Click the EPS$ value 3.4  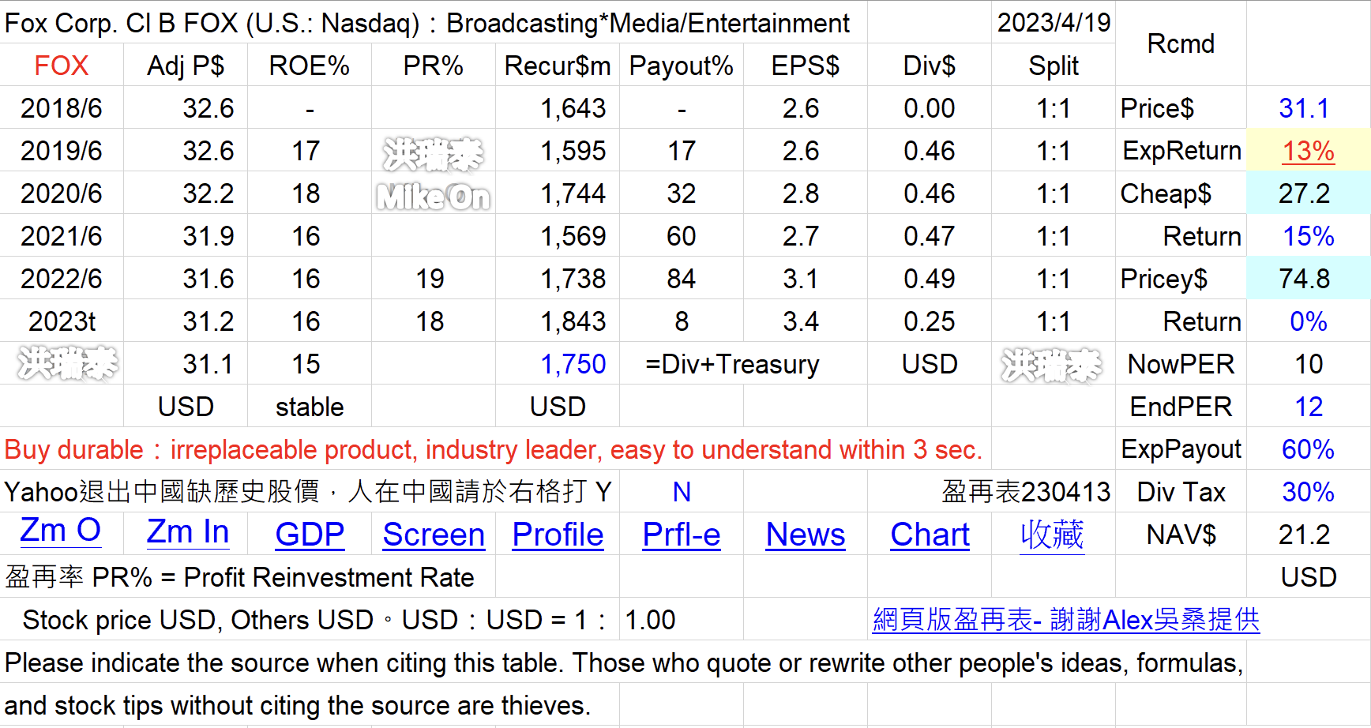801,321
